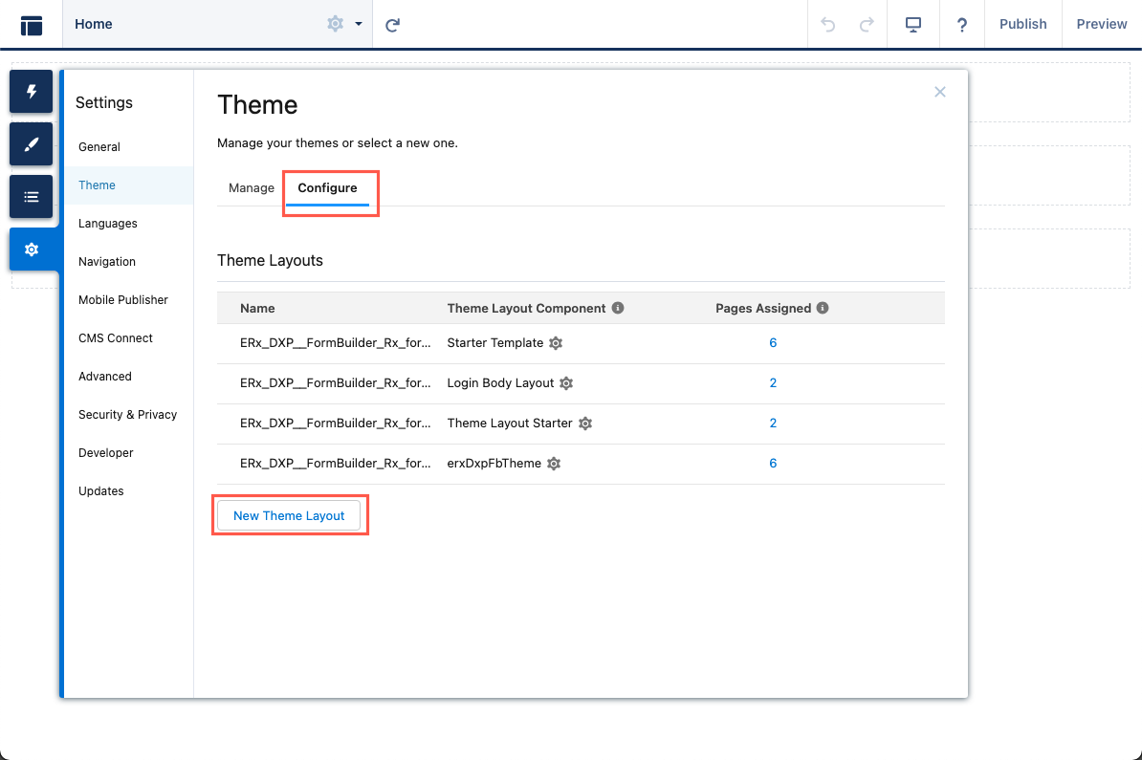Open the Components lightning bolt panel

click(x=32, y=92)
